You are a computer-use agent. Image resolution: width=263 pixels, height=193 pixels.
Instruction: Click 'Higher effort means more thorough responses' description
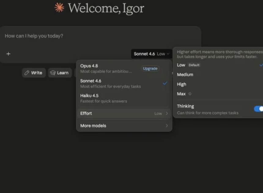tap(220, 54)
